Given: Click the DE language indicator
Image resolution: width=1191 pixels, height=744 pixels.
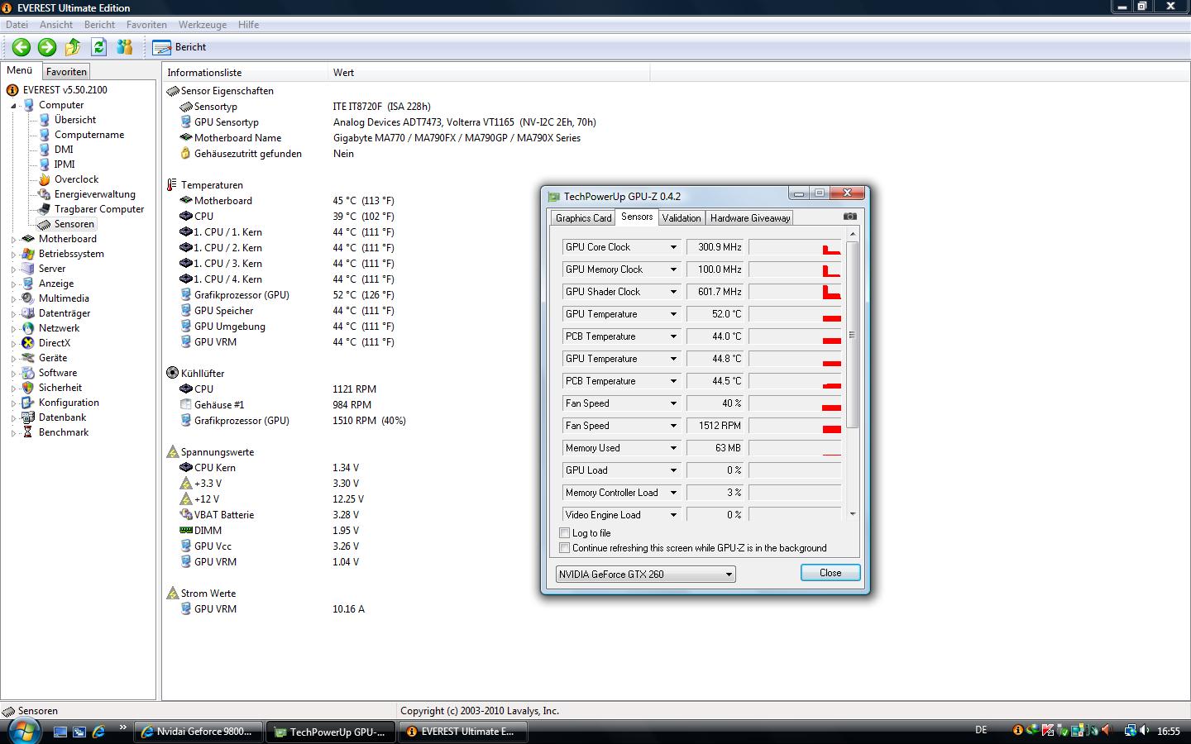Looking at the screenshot, I should (981, 731).
